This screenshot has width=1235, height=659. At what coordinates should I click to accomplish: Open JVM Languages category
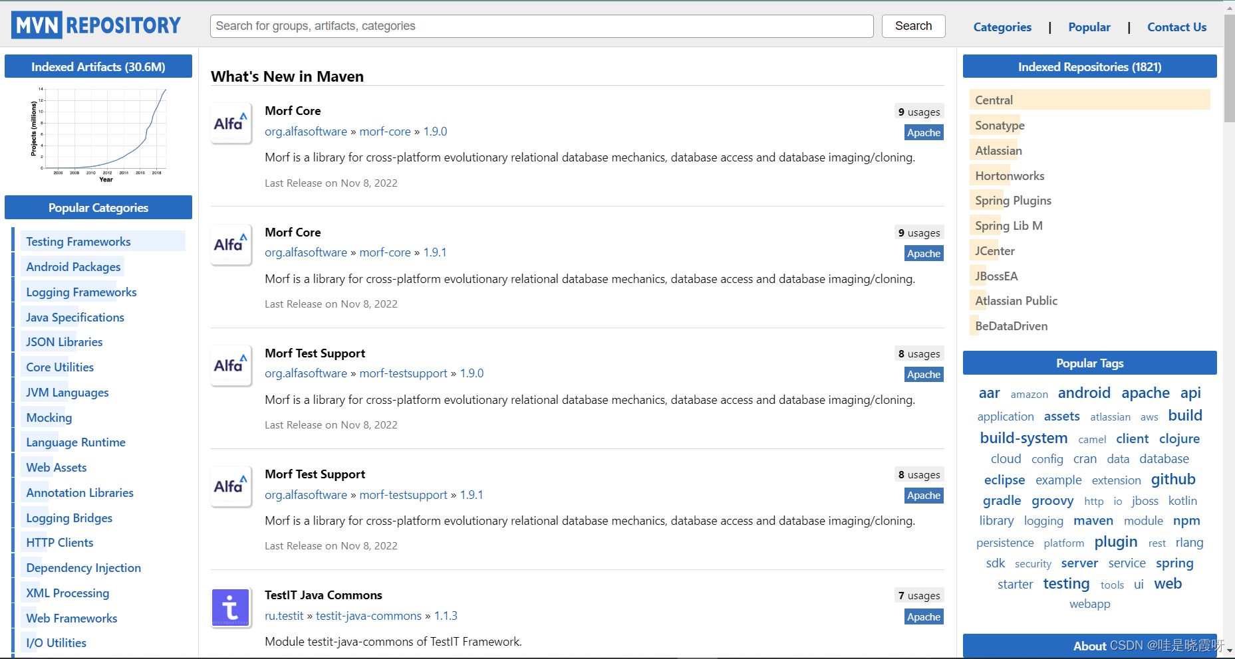pyautogui.click(x=67, y=393)
